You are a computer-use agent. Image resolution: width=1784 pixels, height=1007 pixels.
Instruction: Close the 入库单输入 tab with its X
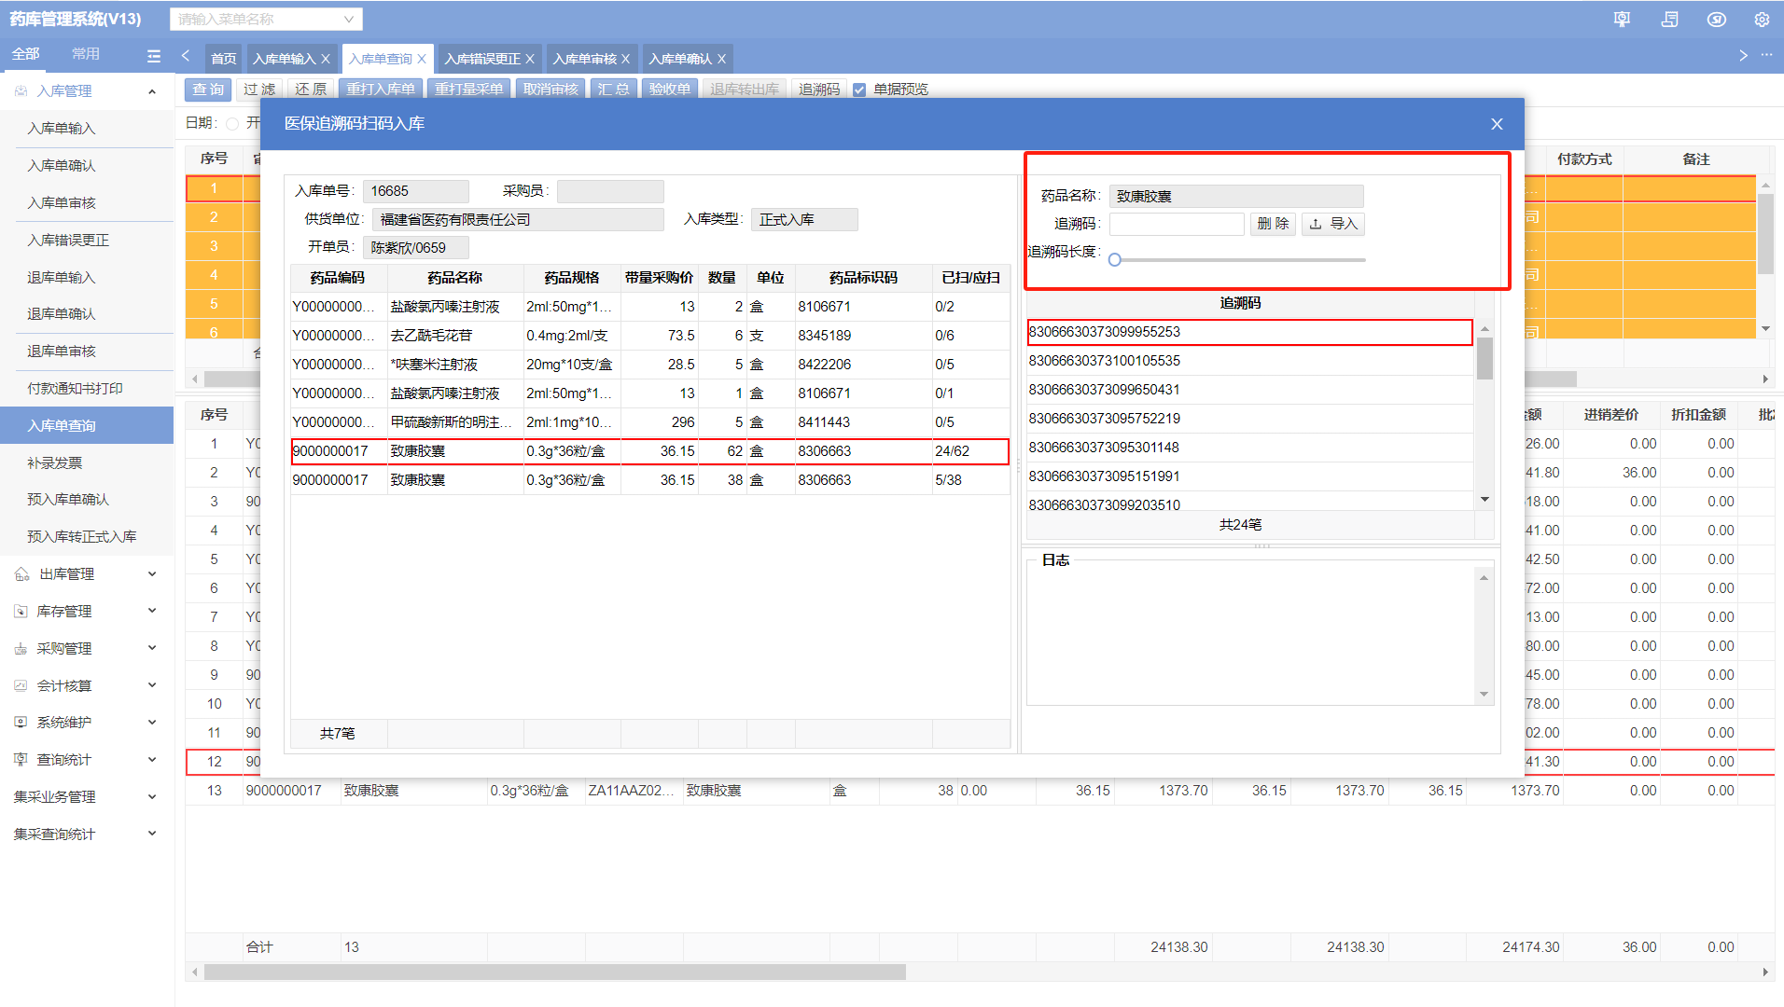coord(326,59)
